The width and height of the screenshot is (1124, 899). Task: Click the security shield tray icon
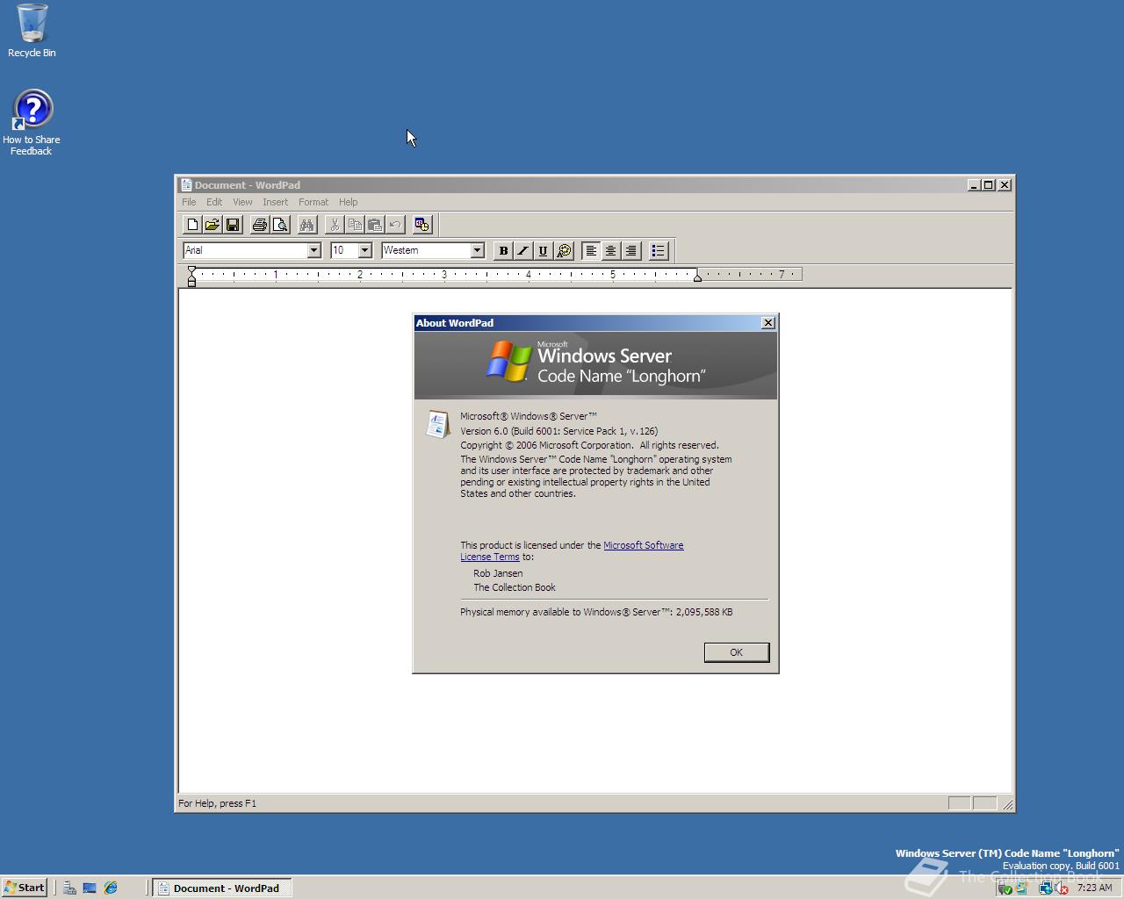(1006, 888)
